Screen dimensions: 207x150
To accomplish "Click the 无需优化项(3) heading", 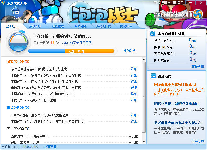I will pyautogui.click(x=18, y=129).
